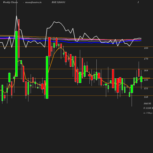
Task: Select the 159 price level label
Action: [146, 80]
